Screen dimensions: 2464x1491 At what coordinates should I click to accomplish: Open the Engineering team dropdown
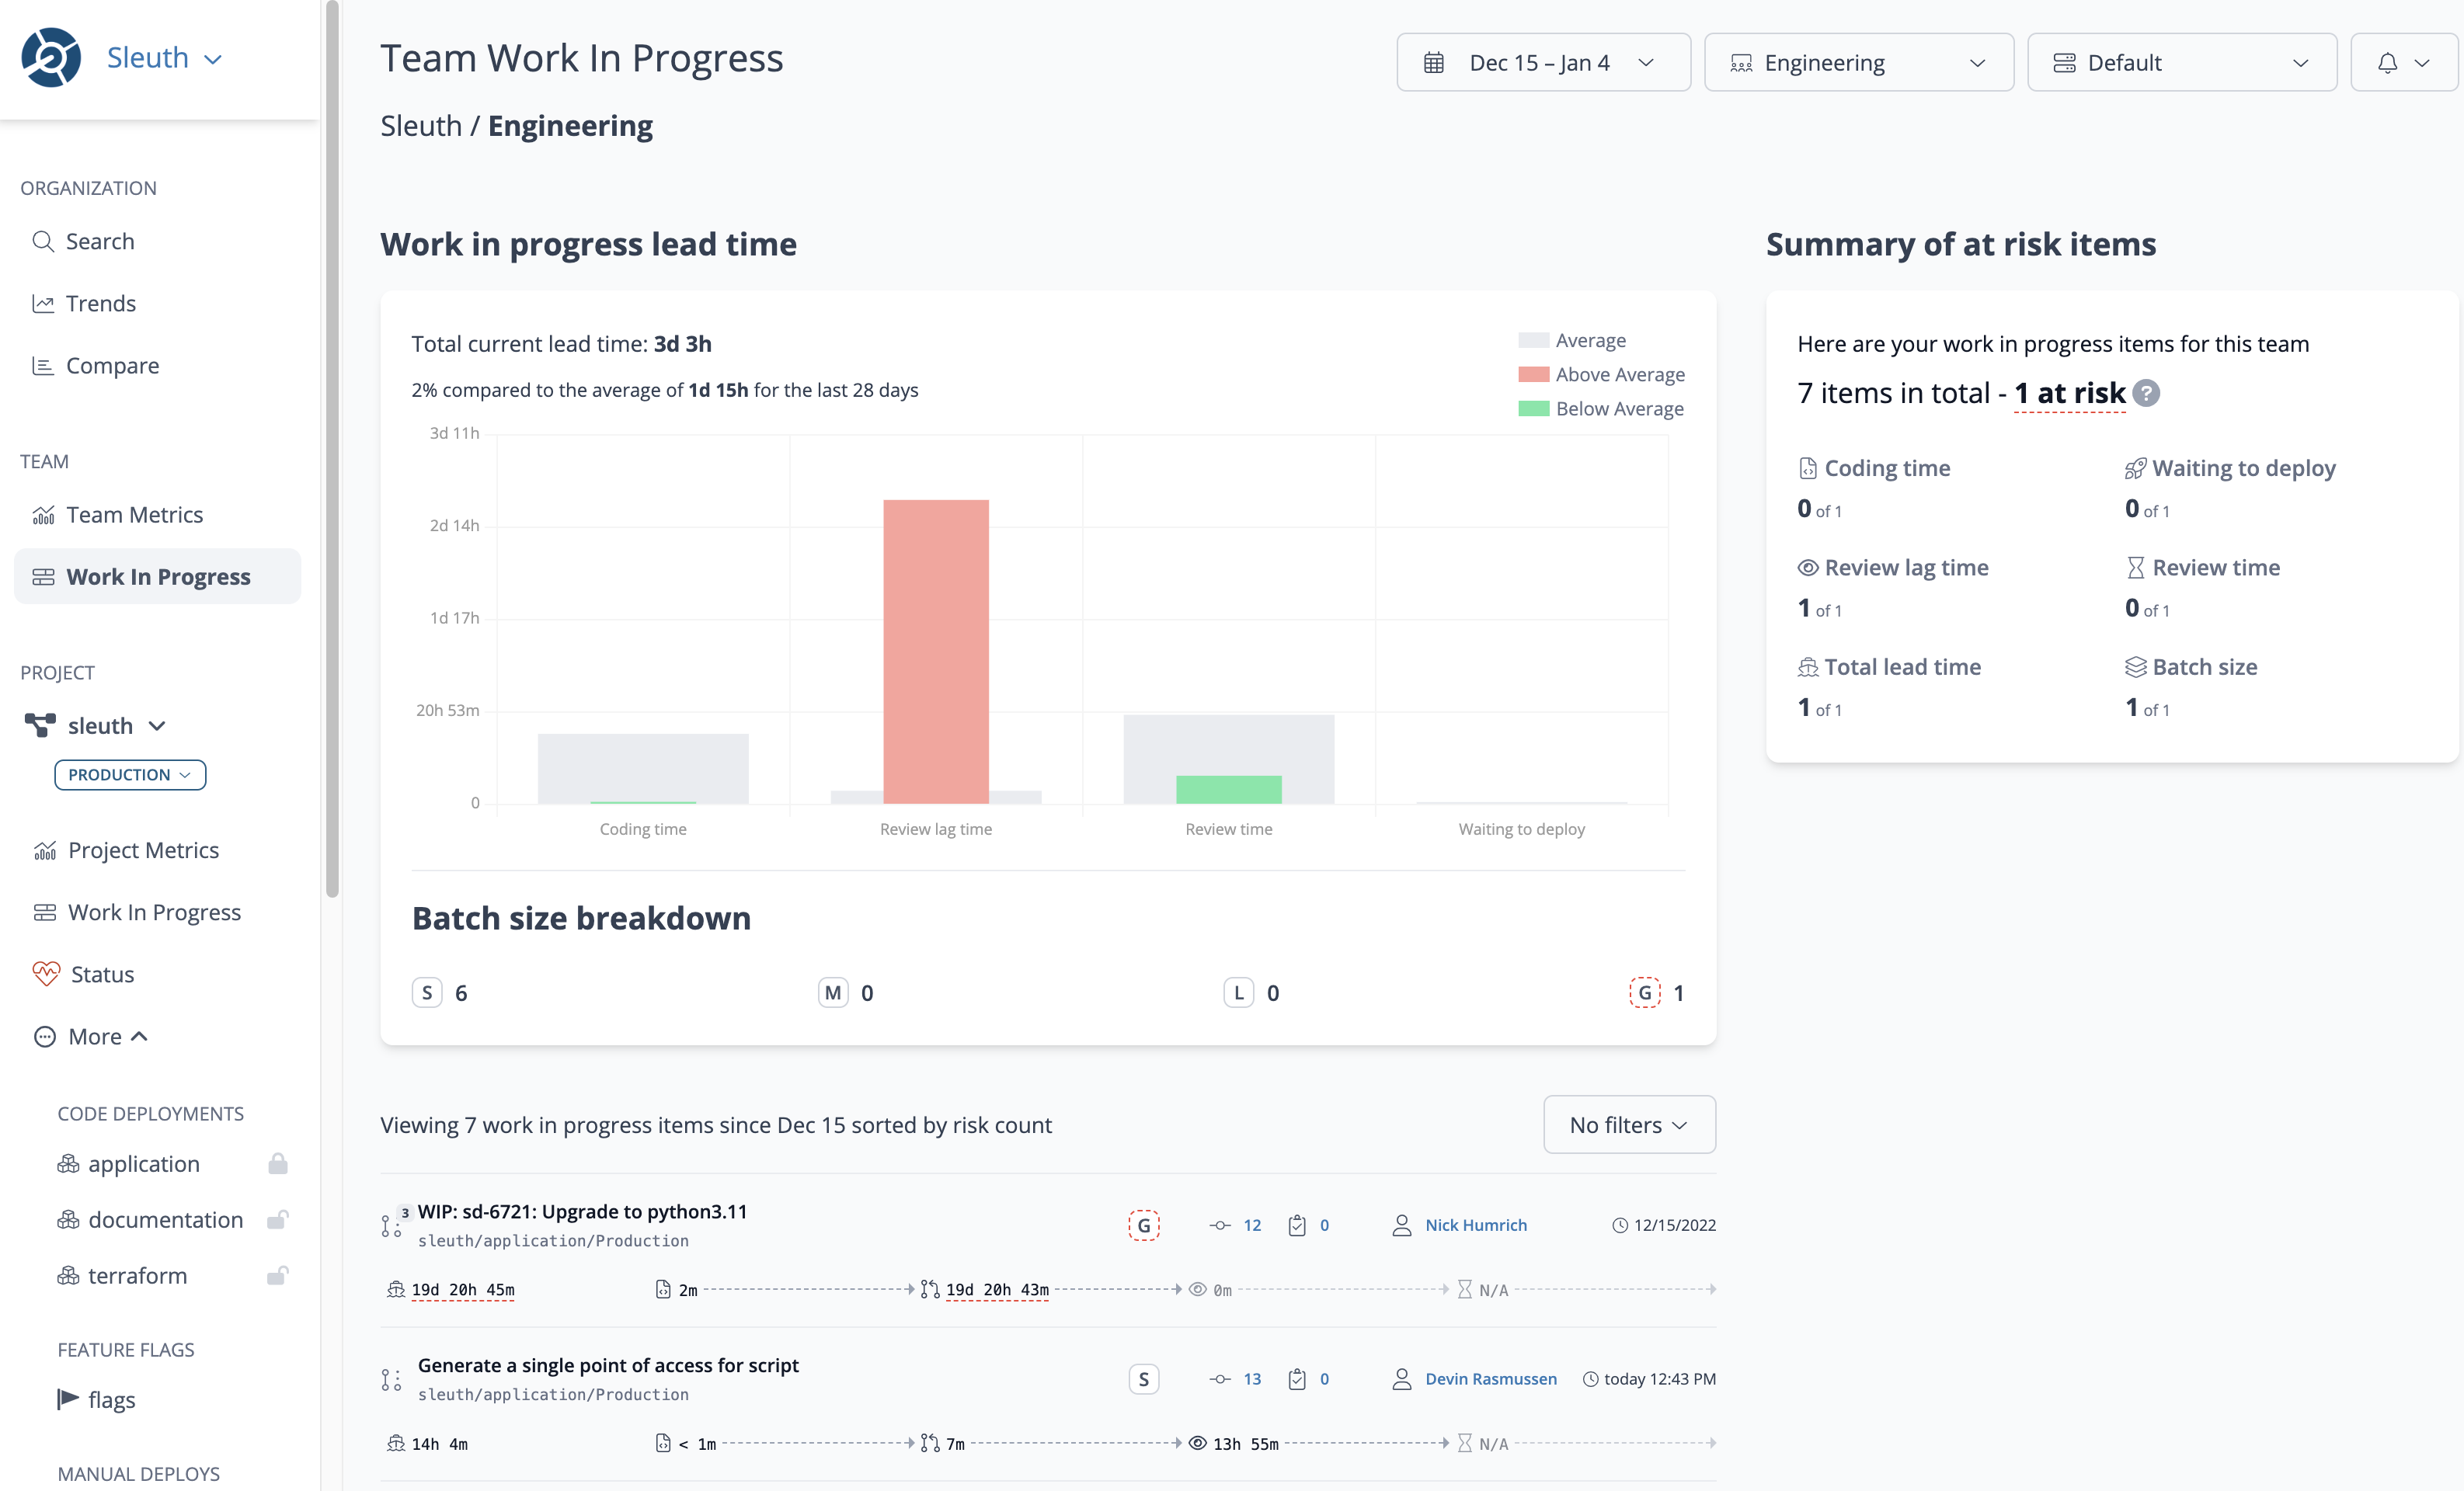pos(1858,62)
